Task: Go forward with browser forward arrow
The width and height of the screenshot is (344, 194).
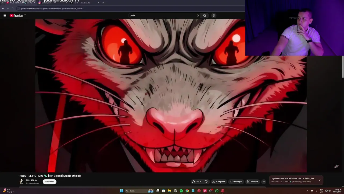Action: tap(8, 8)
